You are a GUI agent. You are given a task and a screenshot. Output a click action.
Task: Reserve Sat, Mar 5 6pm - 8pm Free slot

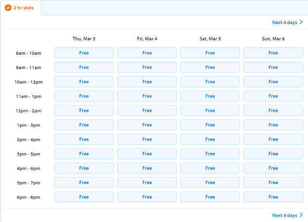(210, 197)
